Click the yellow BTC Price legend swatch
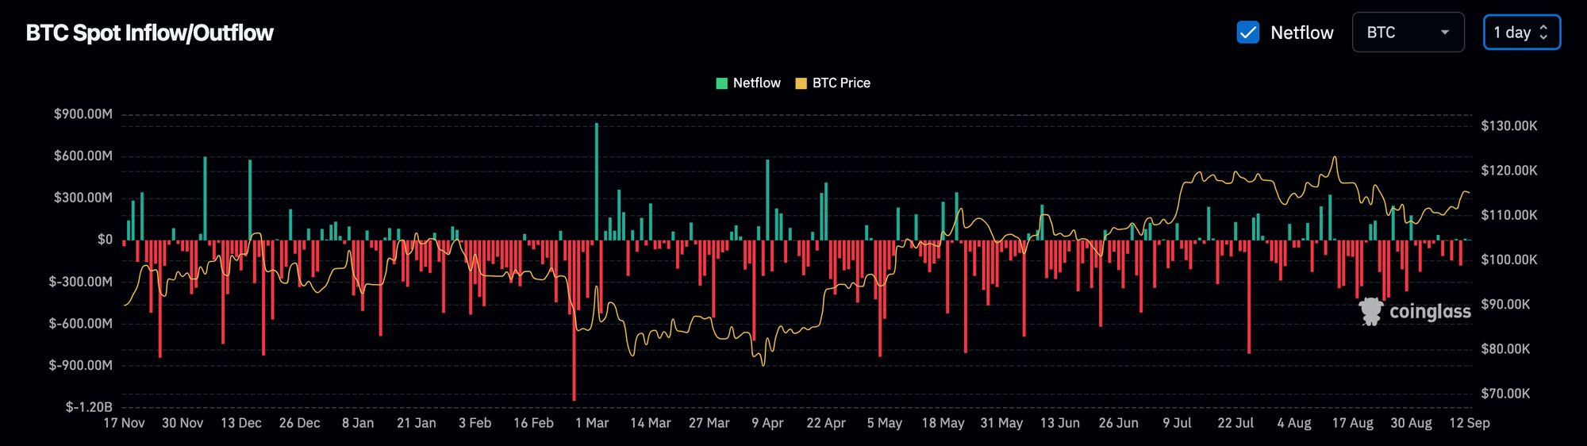This screenshot has height=446, width=1587. (x=801, y=83)
